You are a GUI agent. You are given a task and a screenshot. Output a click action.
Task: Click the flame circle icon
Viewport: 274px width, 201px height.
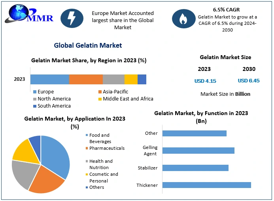point(183,18)
